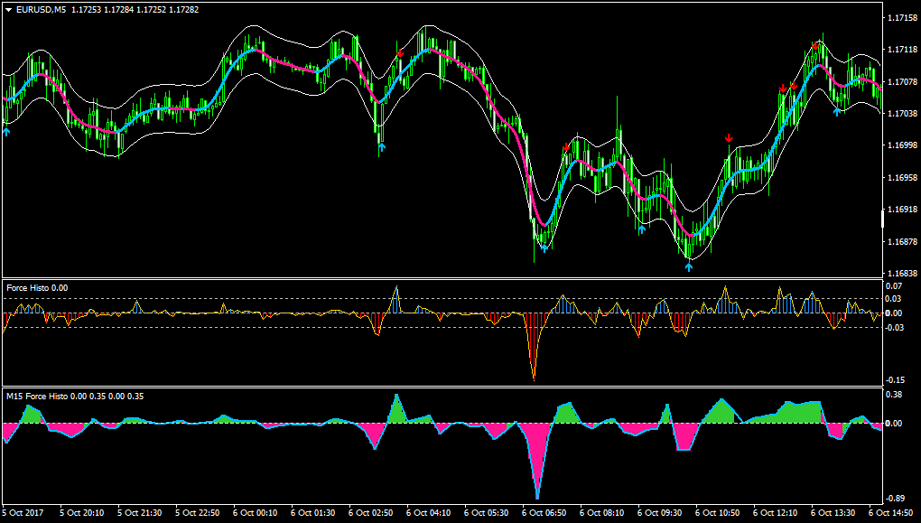Click the red sell arrow at the chart's highest peak

815,45
